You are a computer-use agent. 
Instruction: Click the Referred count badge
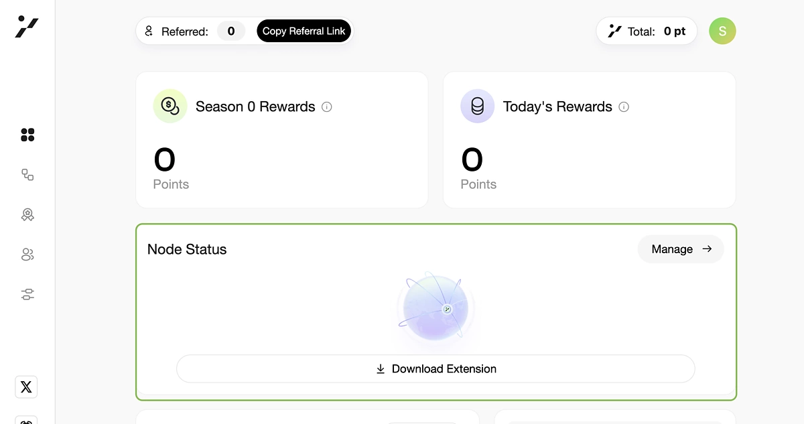[x=231, y=31]
